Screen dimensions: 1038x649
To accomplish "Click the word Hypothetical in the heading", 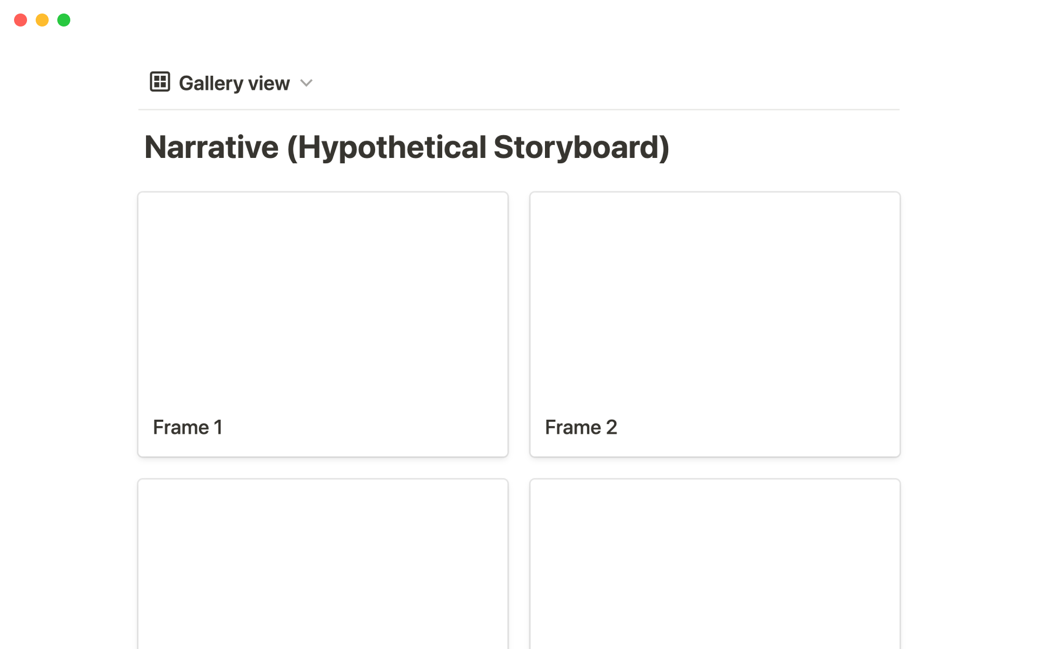I will [x=392, y=147].
